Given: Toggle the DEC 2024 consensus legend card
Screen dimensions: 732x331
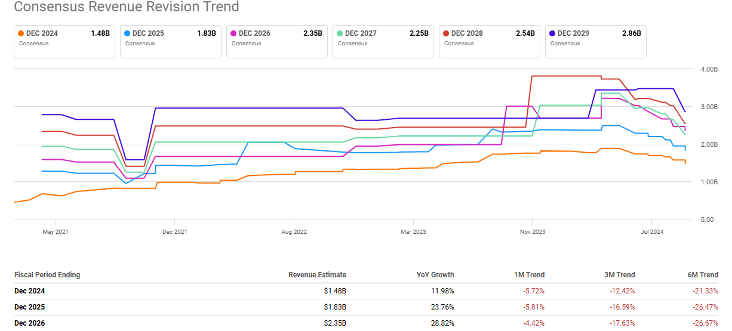Looking at the screenshot, I should 64,41.
